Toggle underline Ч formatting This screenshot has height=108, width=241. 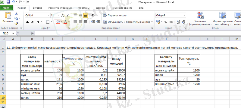point(38,22)
